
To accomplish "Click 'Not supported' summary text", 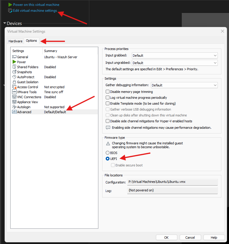I will click(x=54, y=107).
